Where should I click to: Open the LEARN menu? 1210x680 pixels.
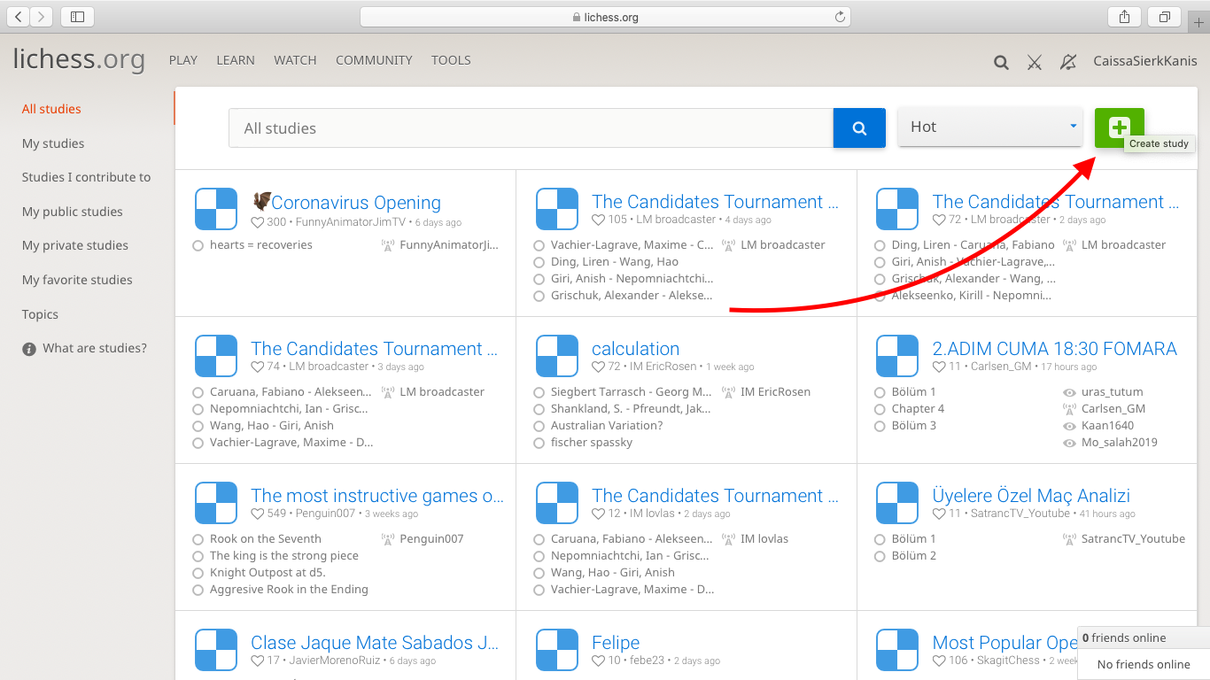(236, 60)
